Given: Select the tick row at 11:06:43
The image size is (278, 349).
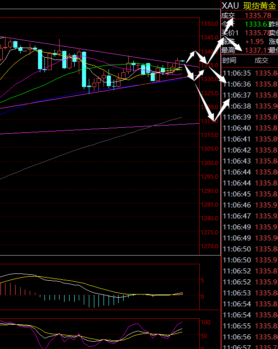Looking at the screenshot, I should [x=250, y=161].
